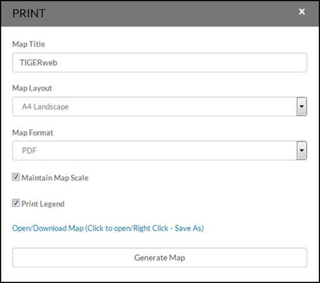Image resolution: width=320 pixels, height=283 pixels.
Task: Open the A4 Landscape layout combo box
Action: coord(159,106)
